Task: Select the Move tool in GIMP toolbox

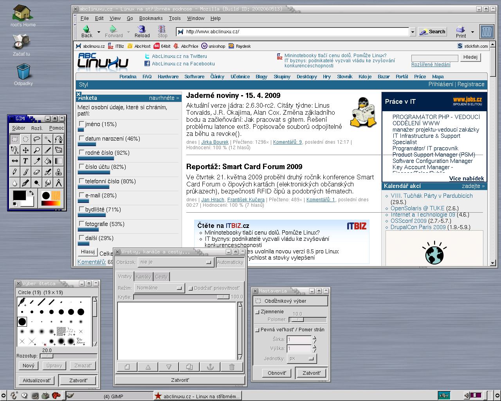Action: (25, 150)
